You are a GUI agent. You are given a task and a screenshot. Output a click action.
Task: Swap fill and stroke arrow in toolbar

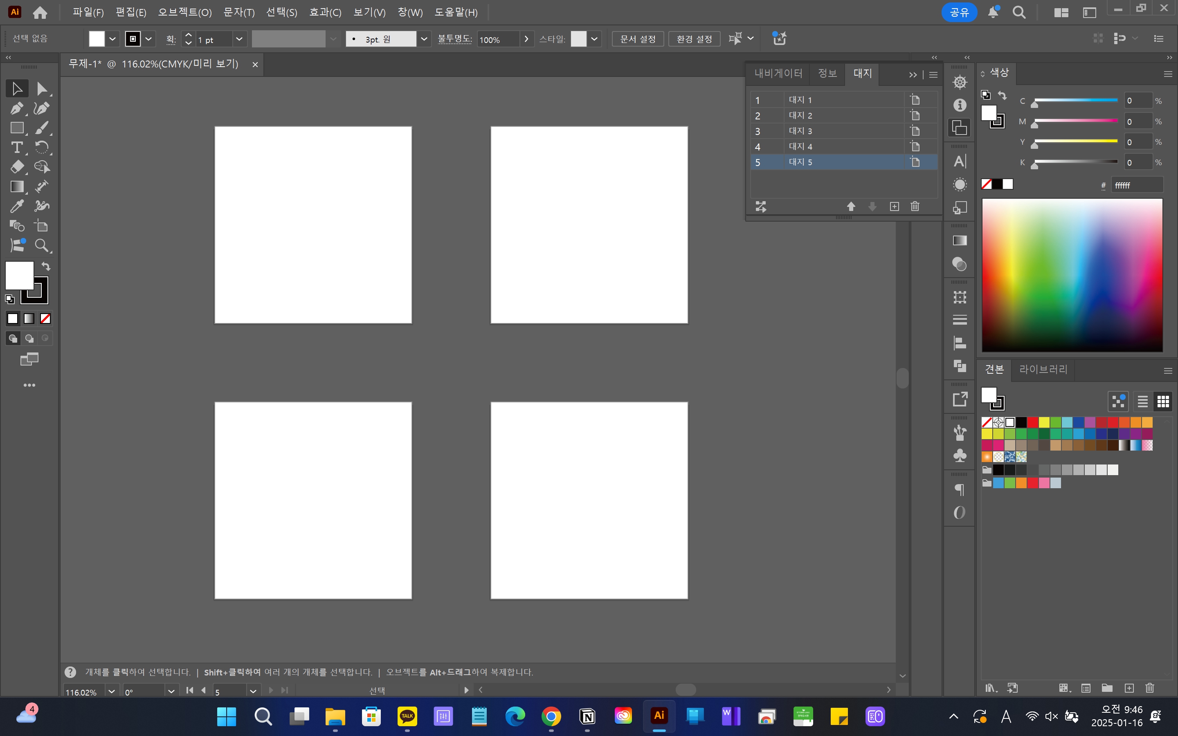[46, 266]
